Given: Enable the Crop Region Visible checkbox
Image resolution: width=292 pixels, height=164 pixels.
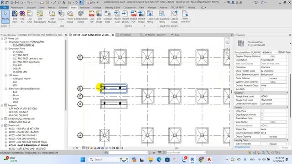Looking at the screenshot, I should [262, 114].
